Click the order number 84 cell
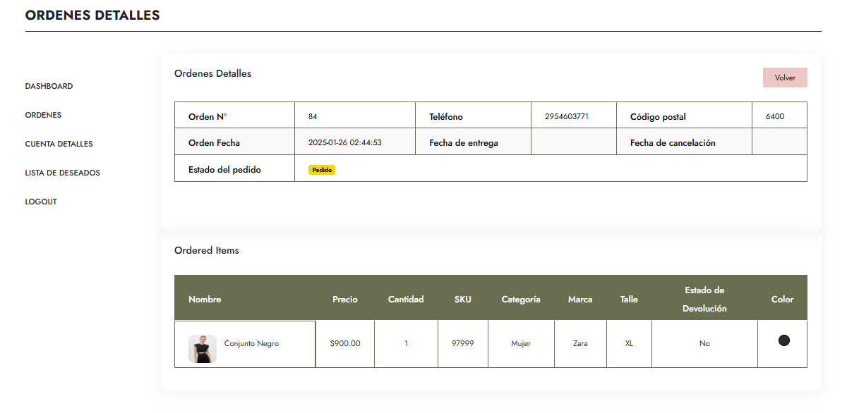Screen dimensions: 859x413 tap(313, 116)
